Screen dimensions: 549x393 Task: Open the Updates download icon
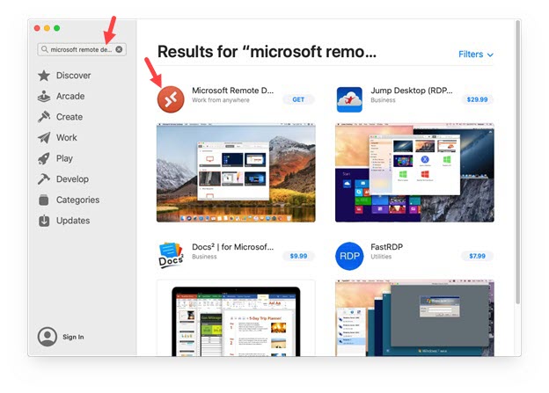click(44, 221)
